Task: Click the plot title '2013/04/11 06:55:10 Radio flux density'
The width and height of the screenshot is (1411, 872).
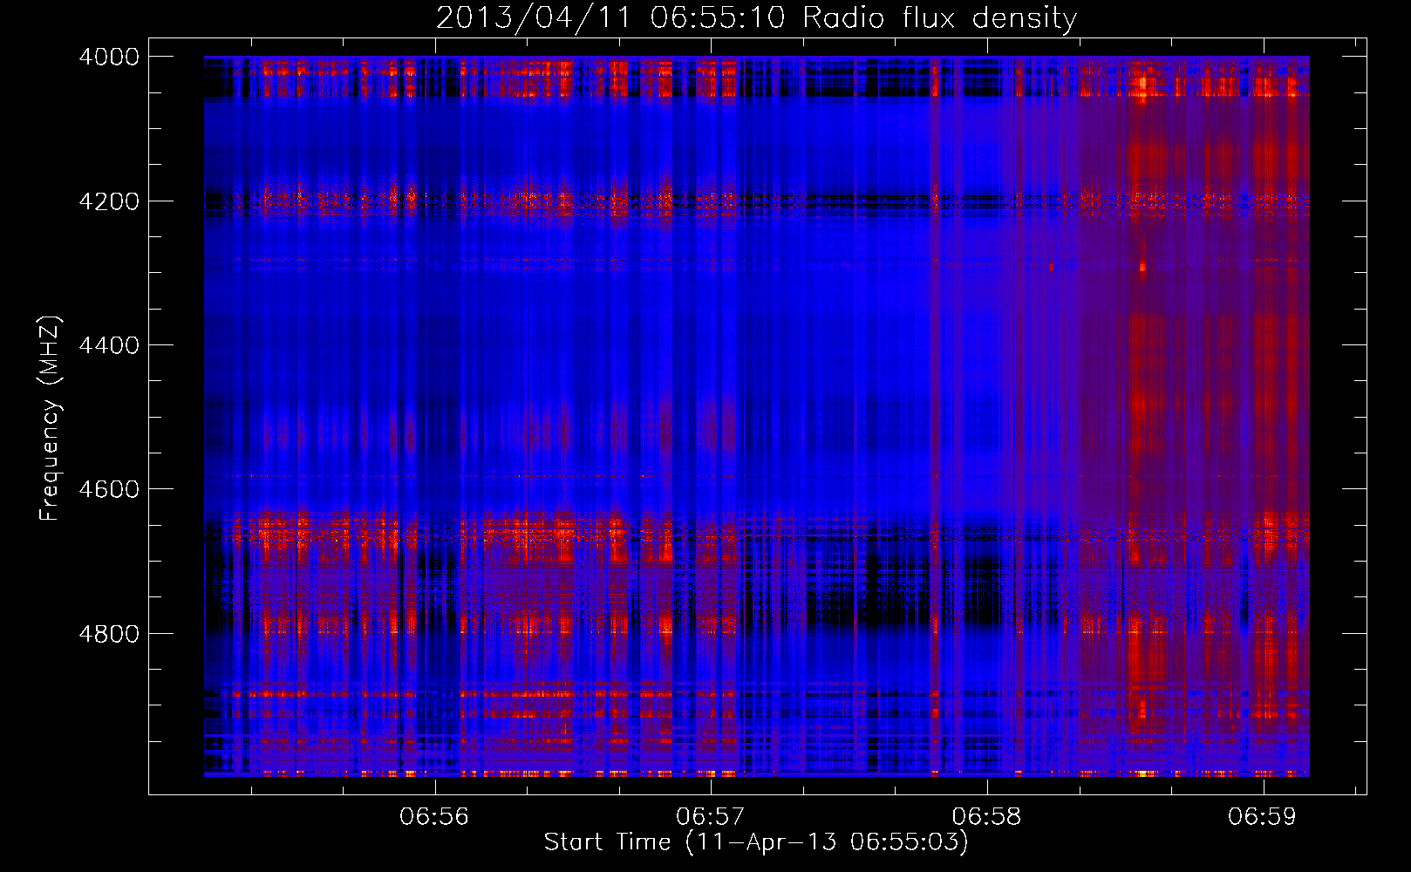Action: 756,17
